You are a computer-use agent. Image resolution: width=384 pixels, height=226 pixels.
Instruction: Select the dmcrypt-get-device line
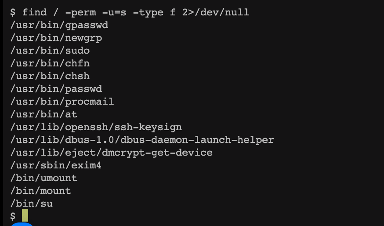coord(111,153)
